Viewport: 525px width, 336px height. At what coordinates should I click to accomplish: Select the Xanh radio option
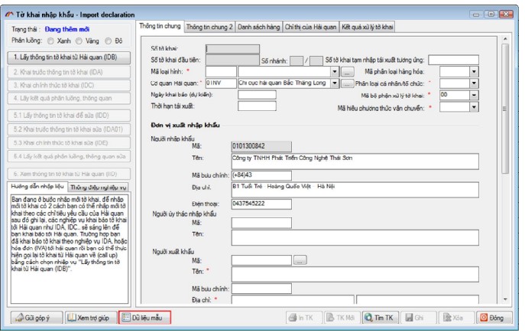tap(50, 41)
